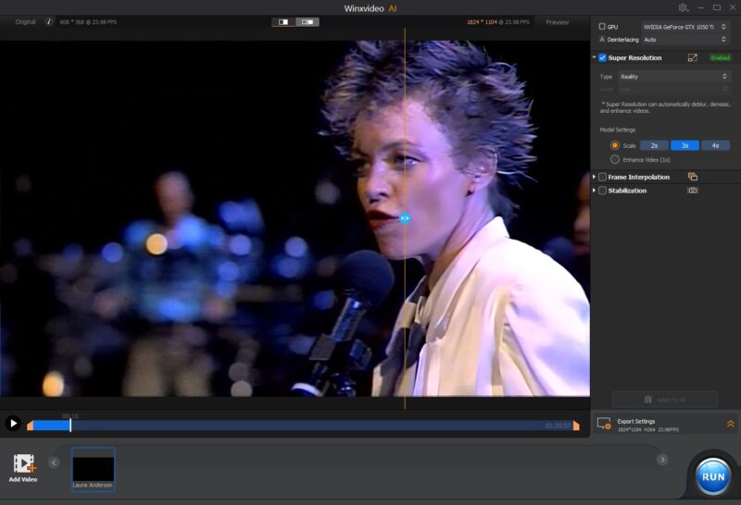
Task: Click the blue RUN button
Action: 712,476
